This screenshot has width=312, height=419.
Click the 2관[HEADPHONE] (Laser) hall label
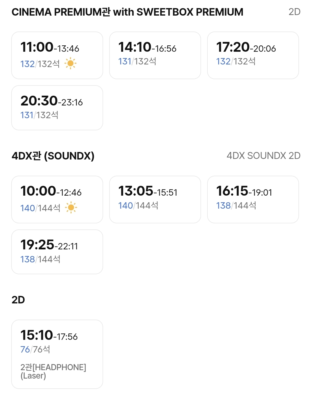(x=53, y=372)
